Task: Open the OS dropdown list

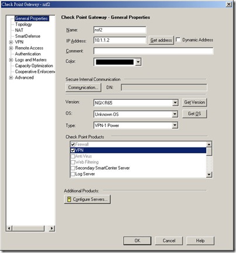Action: (175, 114)
